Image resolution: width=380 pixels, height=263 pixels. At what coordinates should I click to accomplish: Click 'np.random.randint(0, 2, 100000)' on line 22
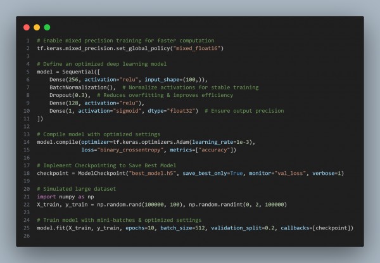238,205
